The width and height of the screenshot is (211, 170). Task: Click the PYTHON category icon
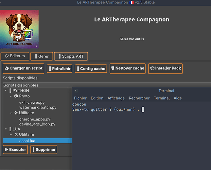[x=10, y=91]
